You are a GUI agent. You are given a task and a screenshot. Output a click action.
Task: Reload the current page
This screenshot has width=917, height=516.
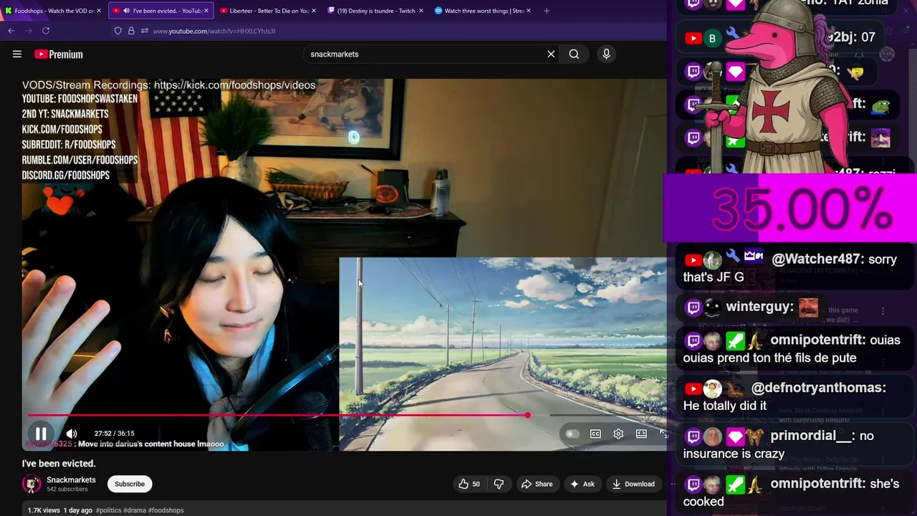click(46, 31)
